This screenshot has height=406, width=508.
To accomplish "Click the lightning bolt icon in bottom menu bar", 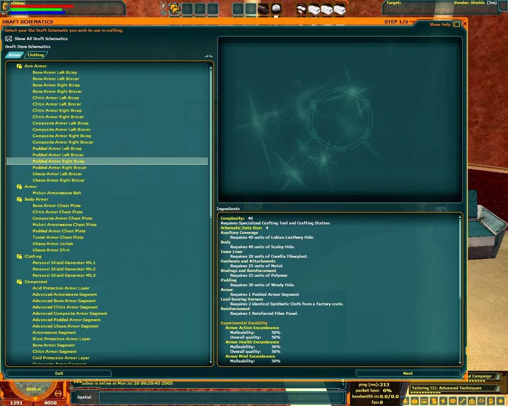I will point(443,401).
